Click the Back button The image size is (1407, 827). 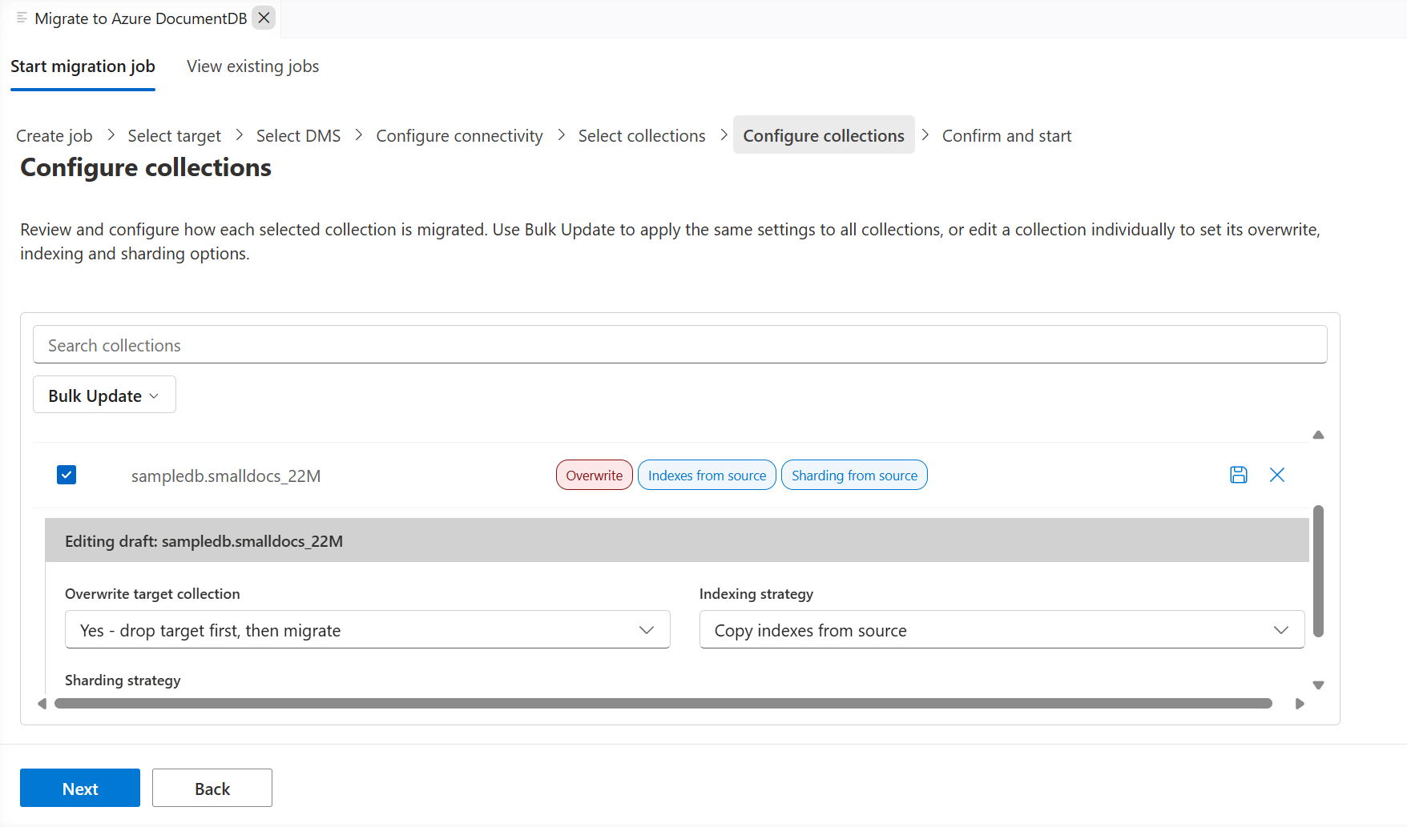[212, 789]
